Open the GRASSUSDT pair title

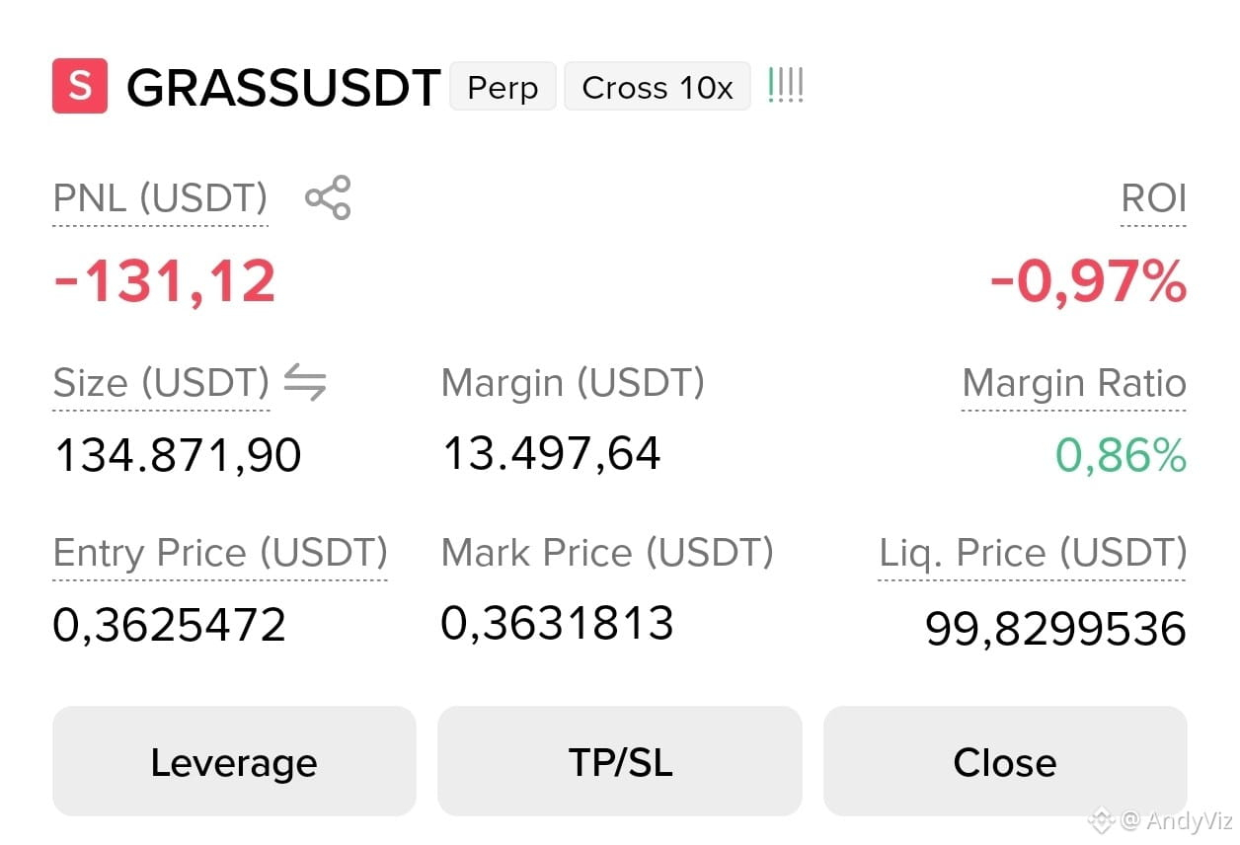283,88
